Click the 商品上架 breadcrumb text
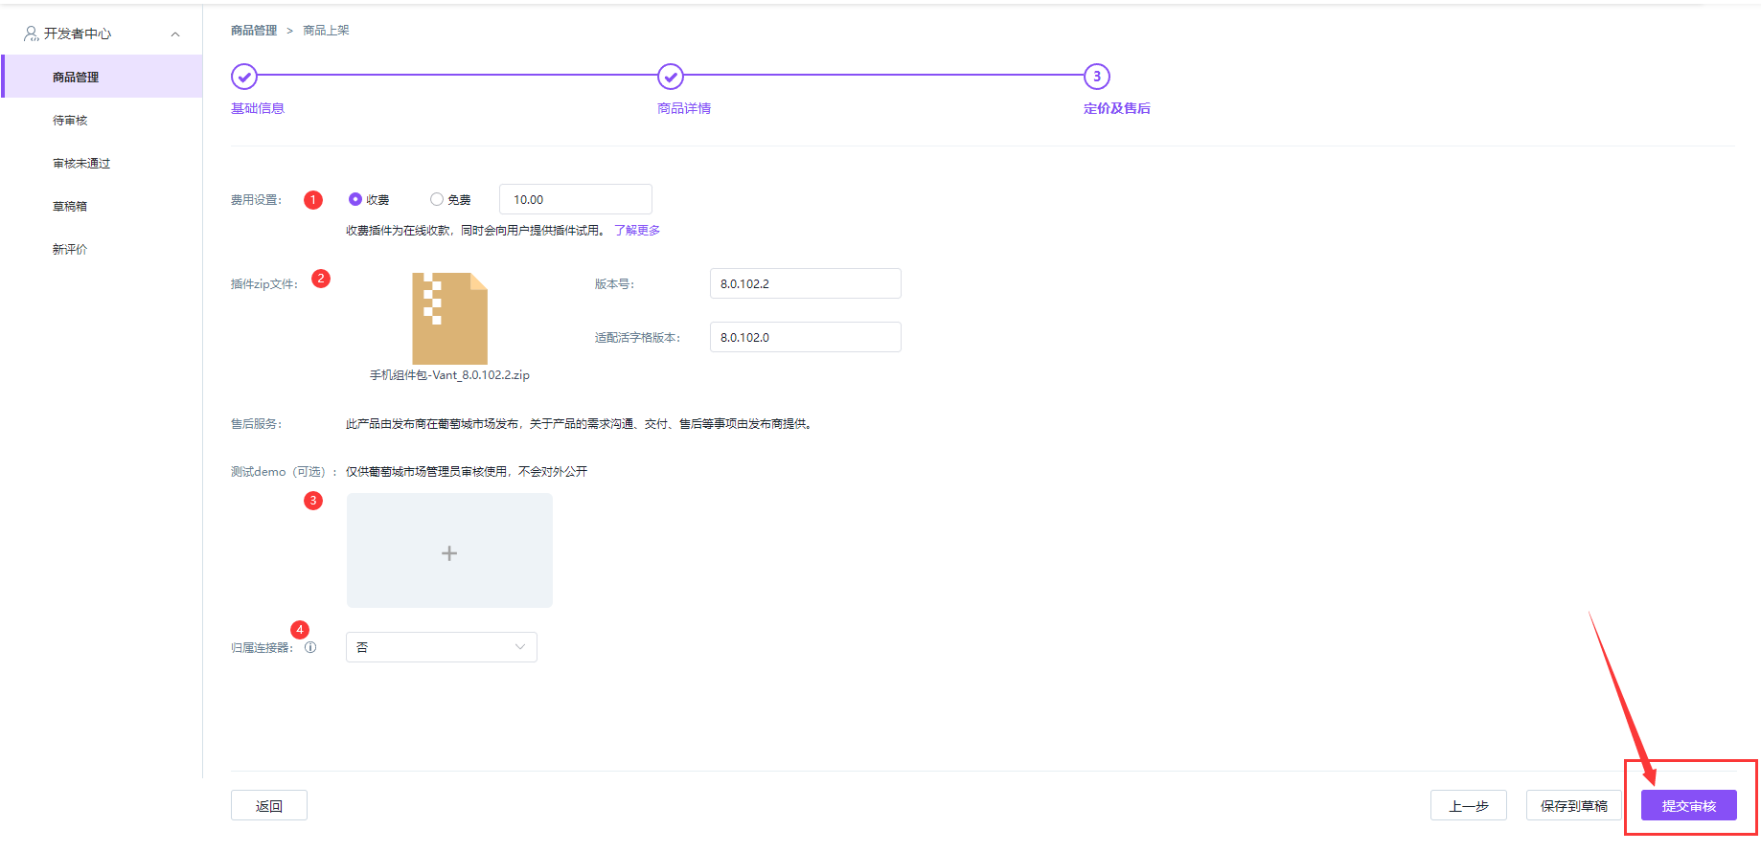 327,31
